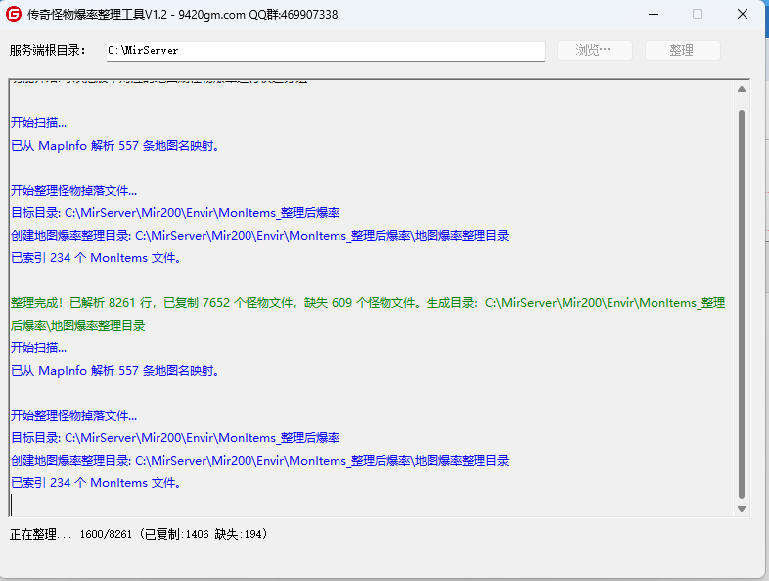The width and height of the screenshot is (769, 581).
Task: Click the server root directory path field
Action: (326, 51)
